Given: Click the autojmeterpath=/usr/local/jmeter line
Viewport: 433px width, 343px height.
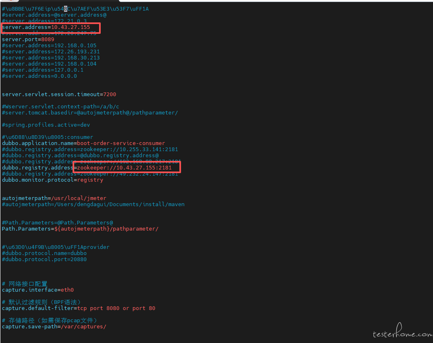Looking at the screenshot, I should coord(54,198).
